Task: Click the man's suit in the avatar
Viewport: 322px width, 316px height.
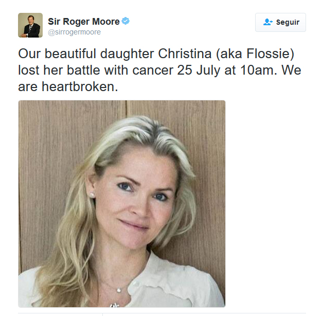Action: [x=33, y=31]
